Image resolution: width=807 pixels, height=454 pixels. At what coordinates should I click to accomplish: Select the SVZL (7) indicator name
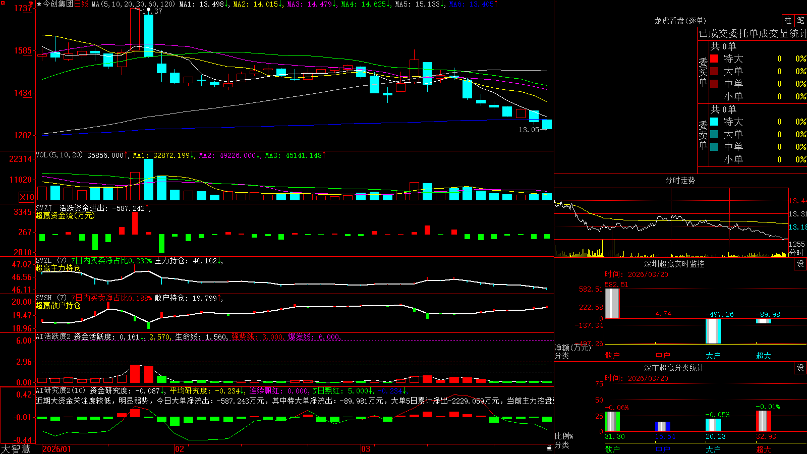coord(51,261)
